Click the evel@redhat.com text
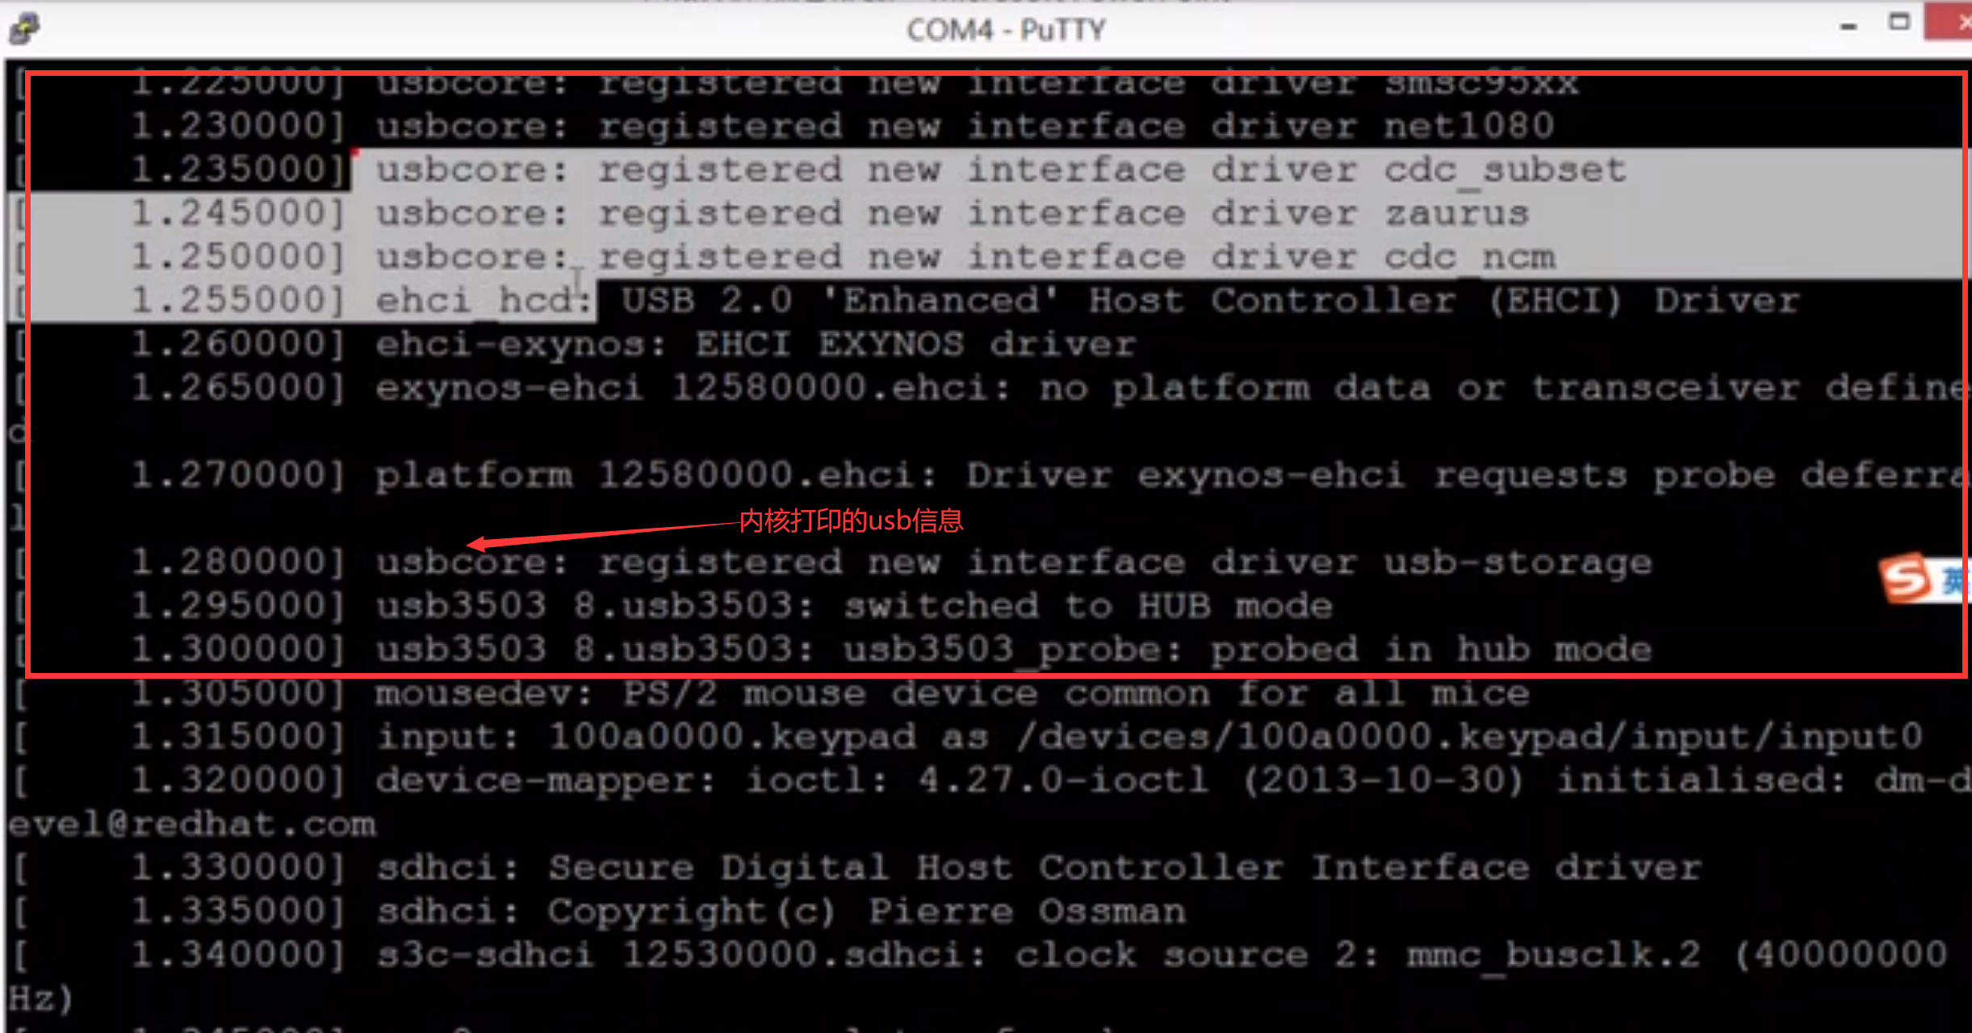The height and width of the screenshot is (1033, 1972). coord(192,824)
